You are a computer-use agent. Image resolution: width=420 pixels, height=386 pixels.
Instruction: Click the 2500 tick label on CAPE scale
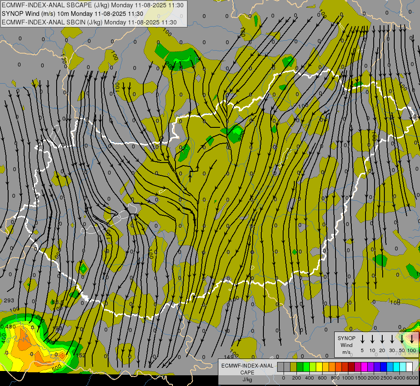(x=386, y=378)
